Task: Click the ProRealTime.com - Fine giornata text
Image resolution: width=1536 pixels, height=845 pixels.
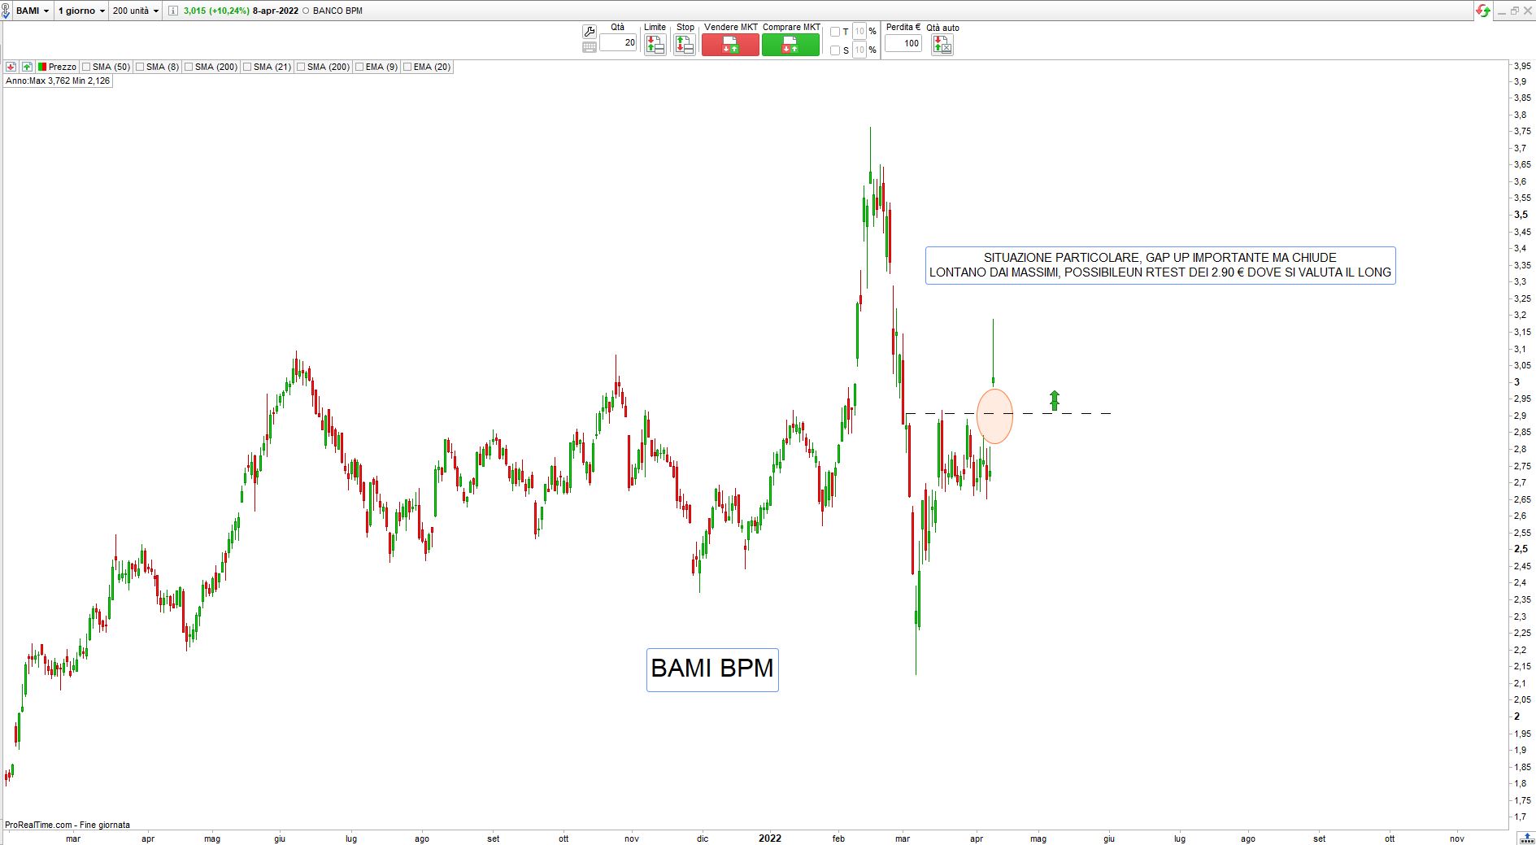Action: point(67,825)
